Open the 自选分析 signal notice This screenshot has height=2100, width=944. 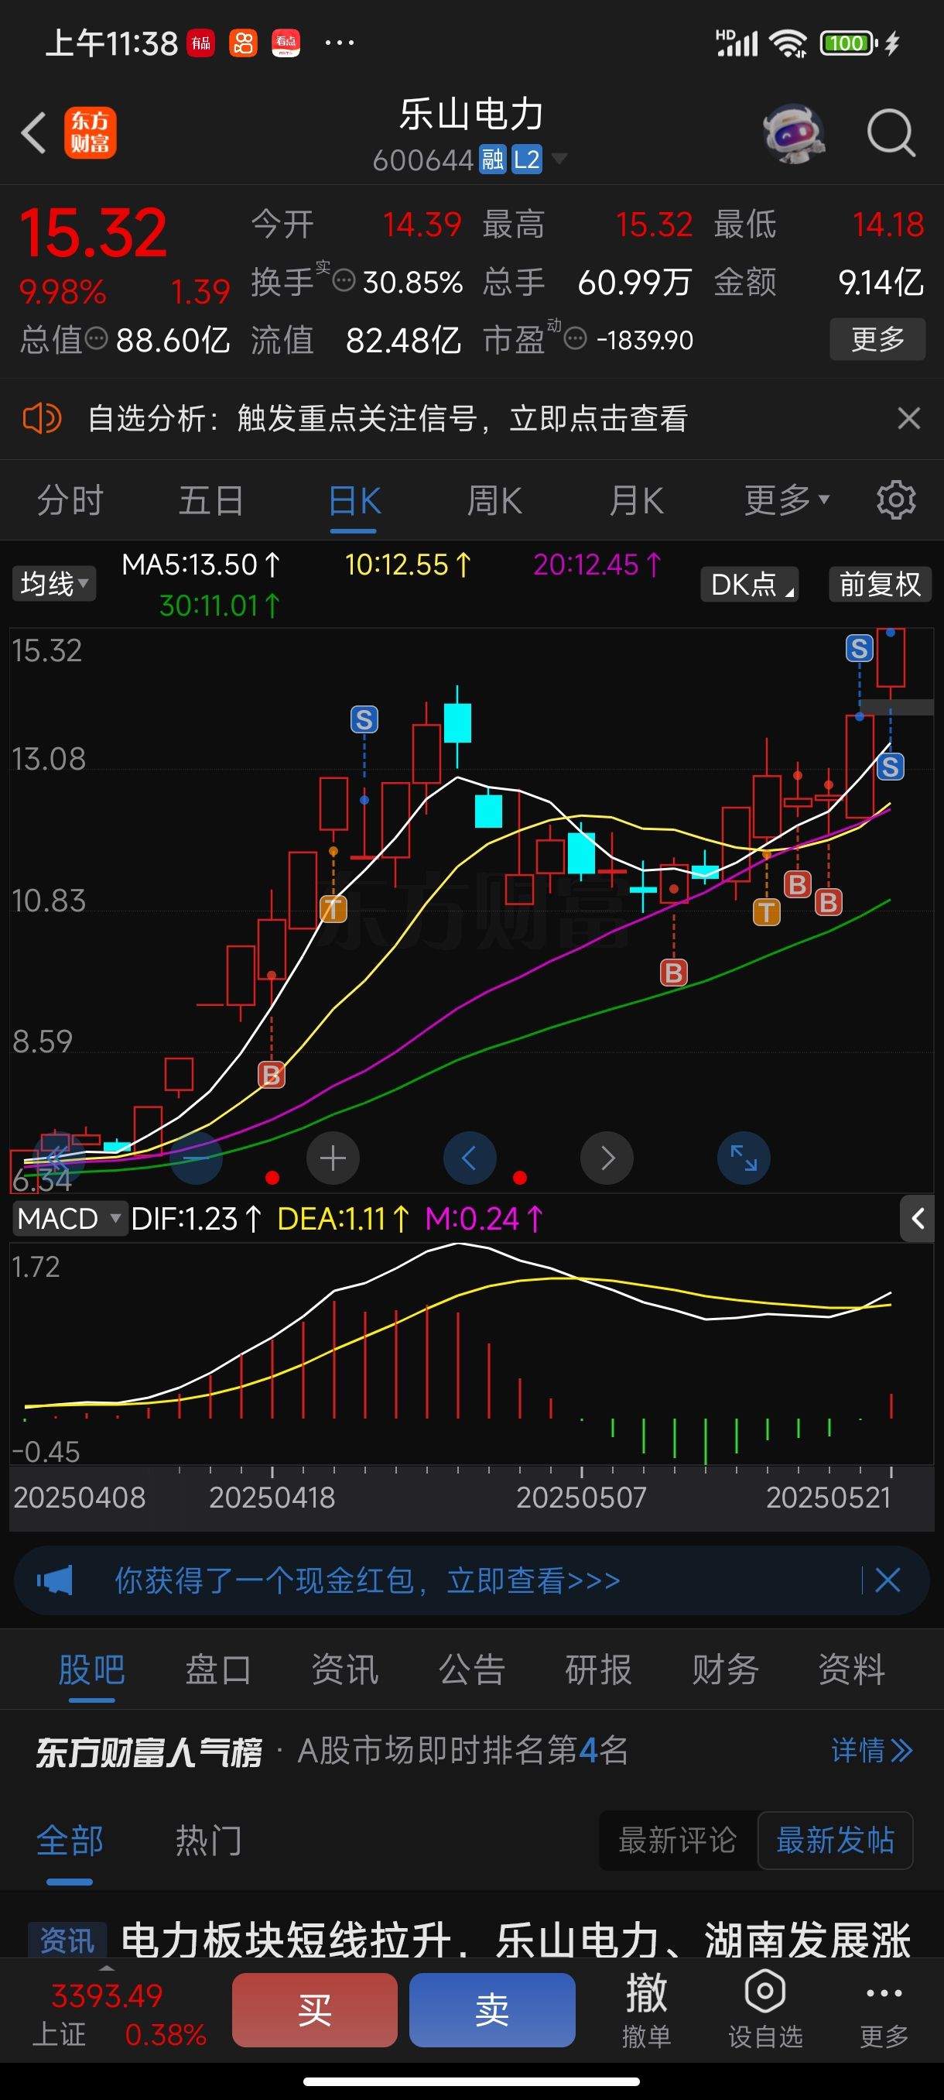tap(388, 418)
